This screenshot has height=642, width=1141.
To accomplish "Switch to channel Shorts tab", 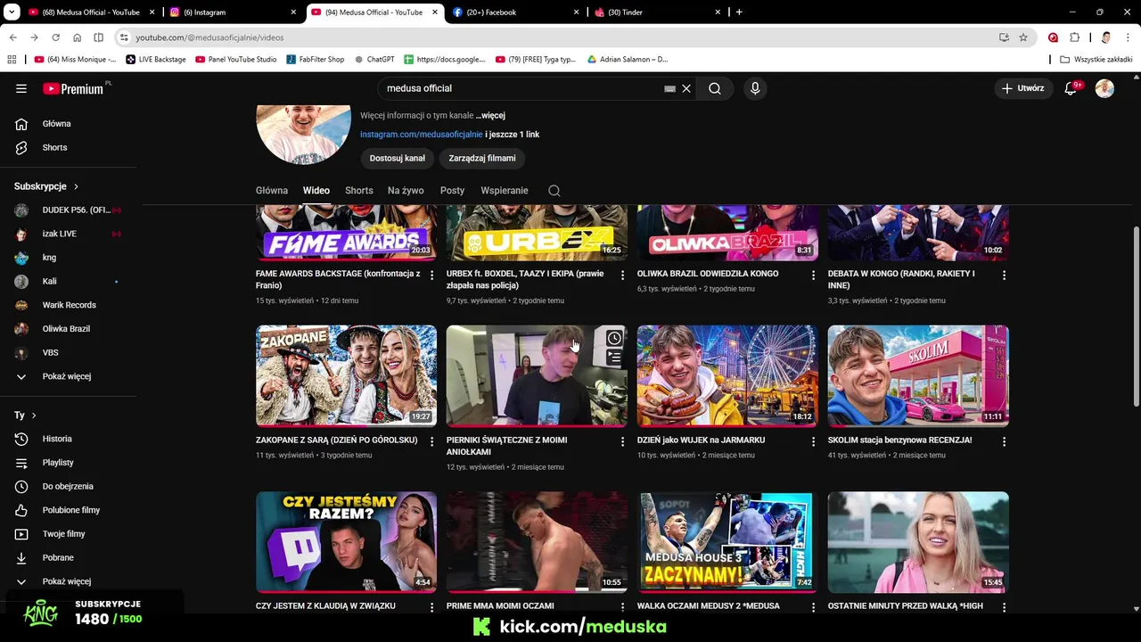I will [x=359, y=191].
